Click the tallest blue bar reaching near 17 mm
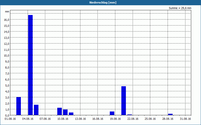The height and width of the screenshot is (125, 201). pos(30,65)
